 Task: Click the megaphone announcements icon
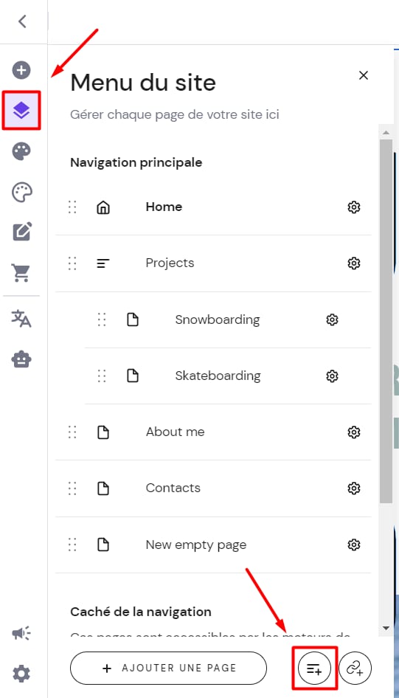point(21,632)
